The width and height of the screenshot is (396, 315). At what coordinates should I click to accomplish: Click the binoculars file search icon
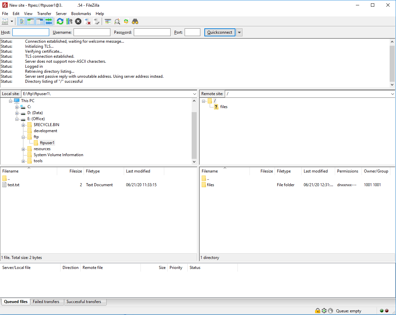[135, 21]
